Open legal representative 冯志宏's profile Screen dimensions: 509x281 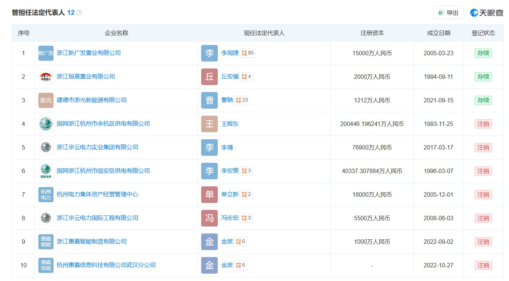[230, 218]
